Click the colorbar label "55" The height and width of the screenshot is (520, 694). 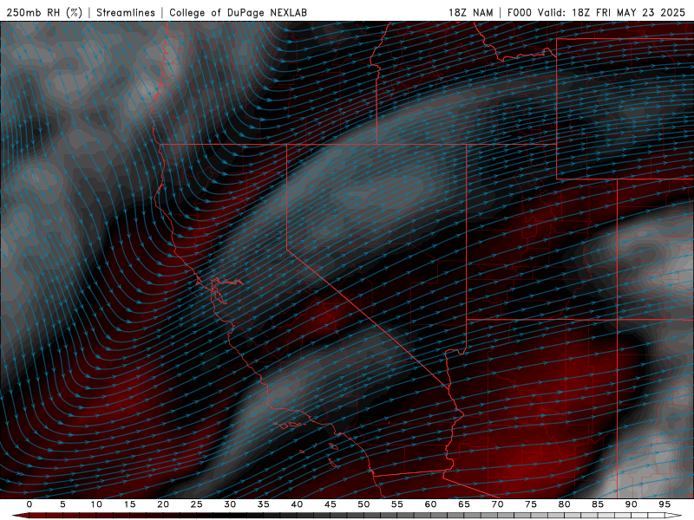click(397, 504)
